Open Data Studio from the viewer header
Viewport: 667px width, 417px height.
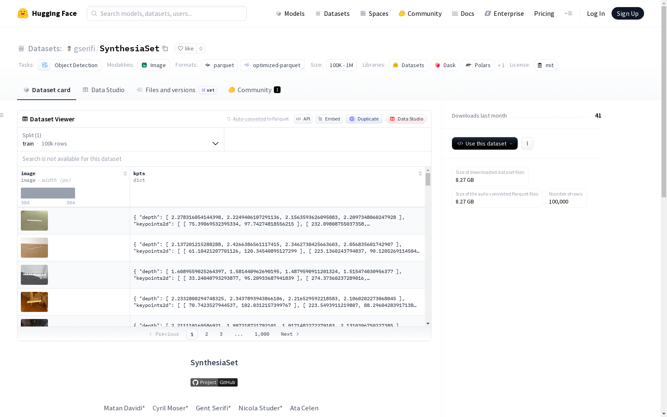point(406,119)
